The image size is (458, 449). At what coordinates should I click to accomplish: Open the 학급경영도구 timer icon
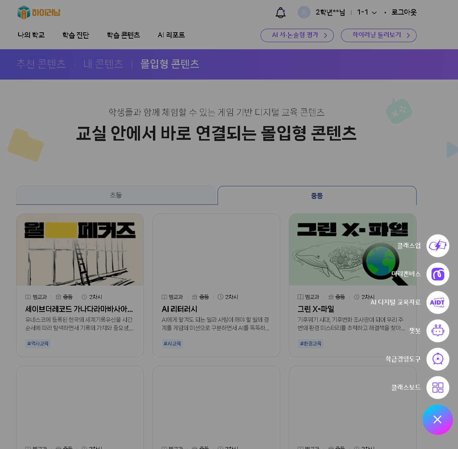click(438, 359)
